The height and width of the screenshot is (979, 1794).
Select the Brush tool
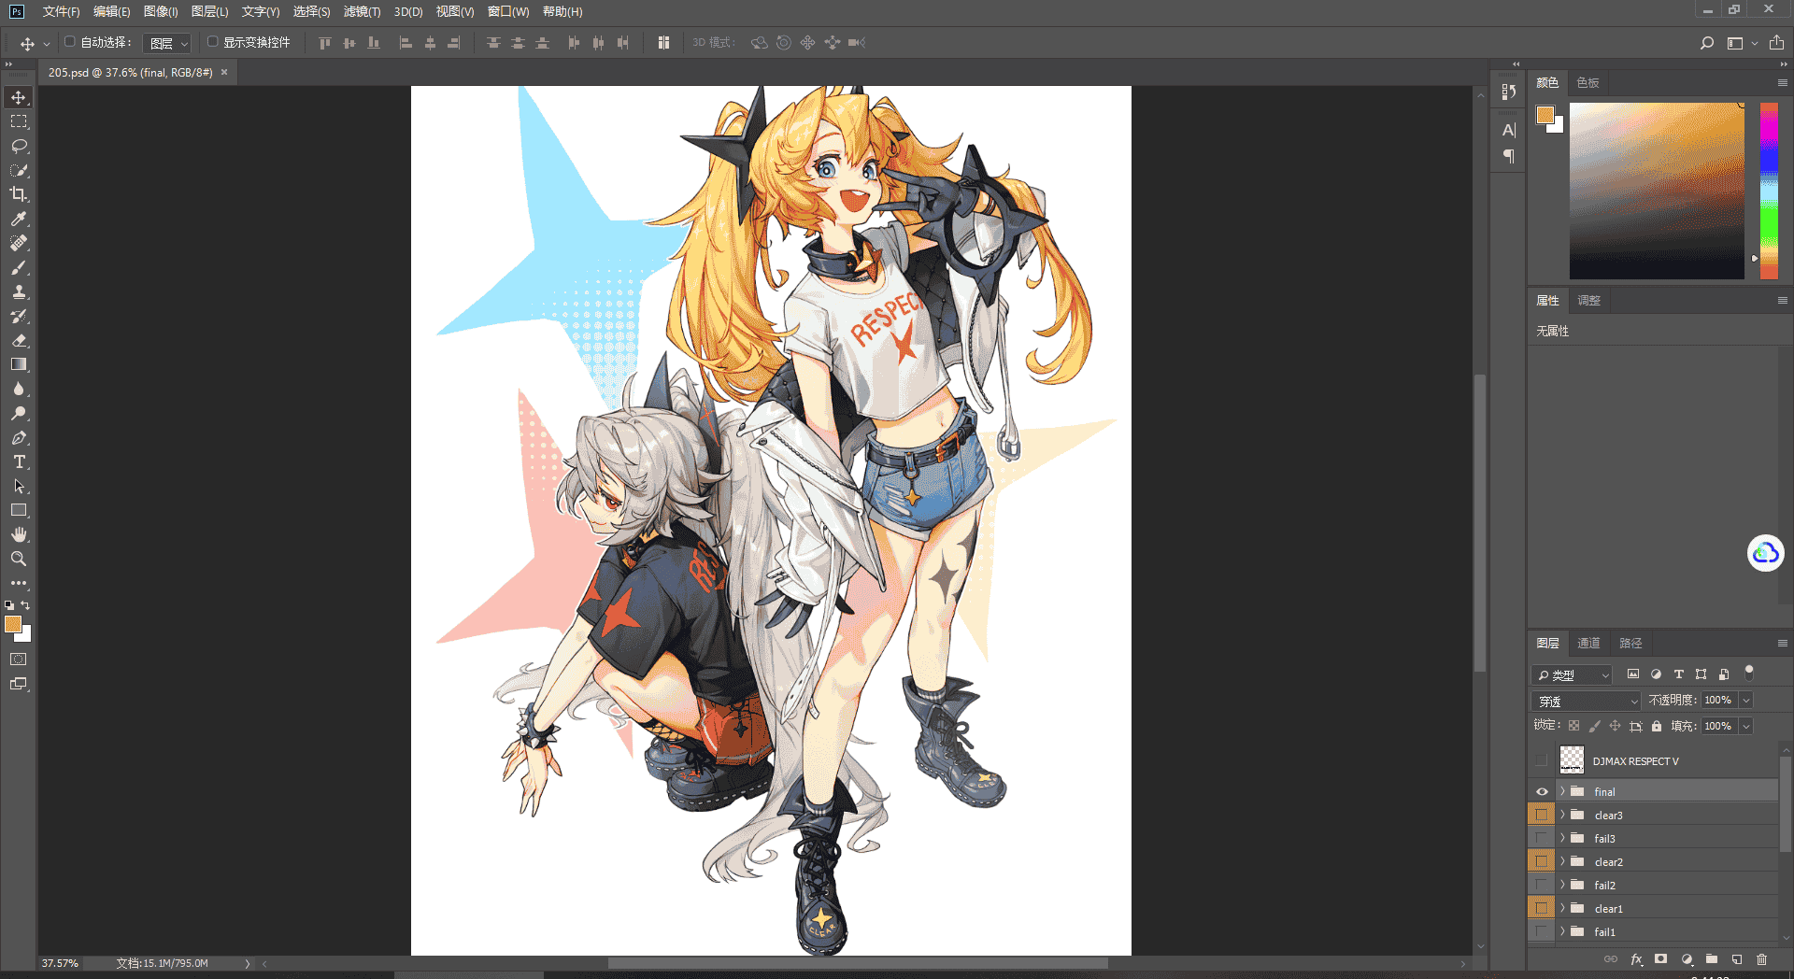19,267
